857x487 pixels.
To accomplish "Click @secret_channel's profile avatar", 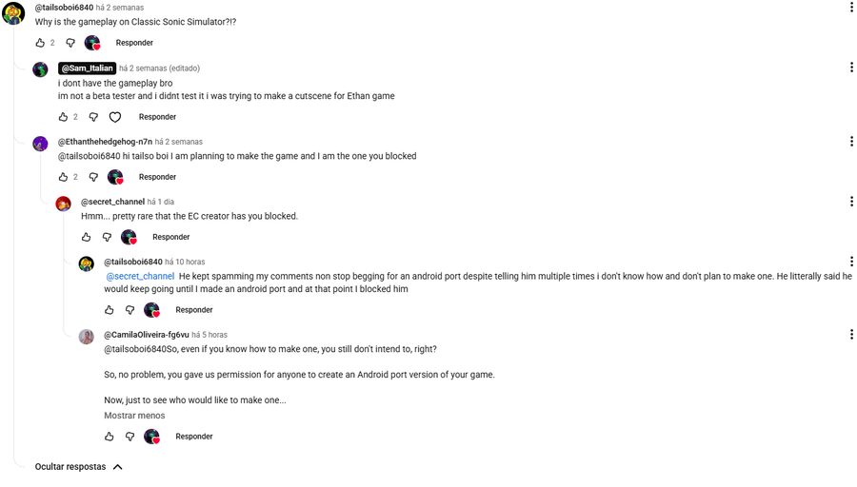I will click(x=63, y=204).
